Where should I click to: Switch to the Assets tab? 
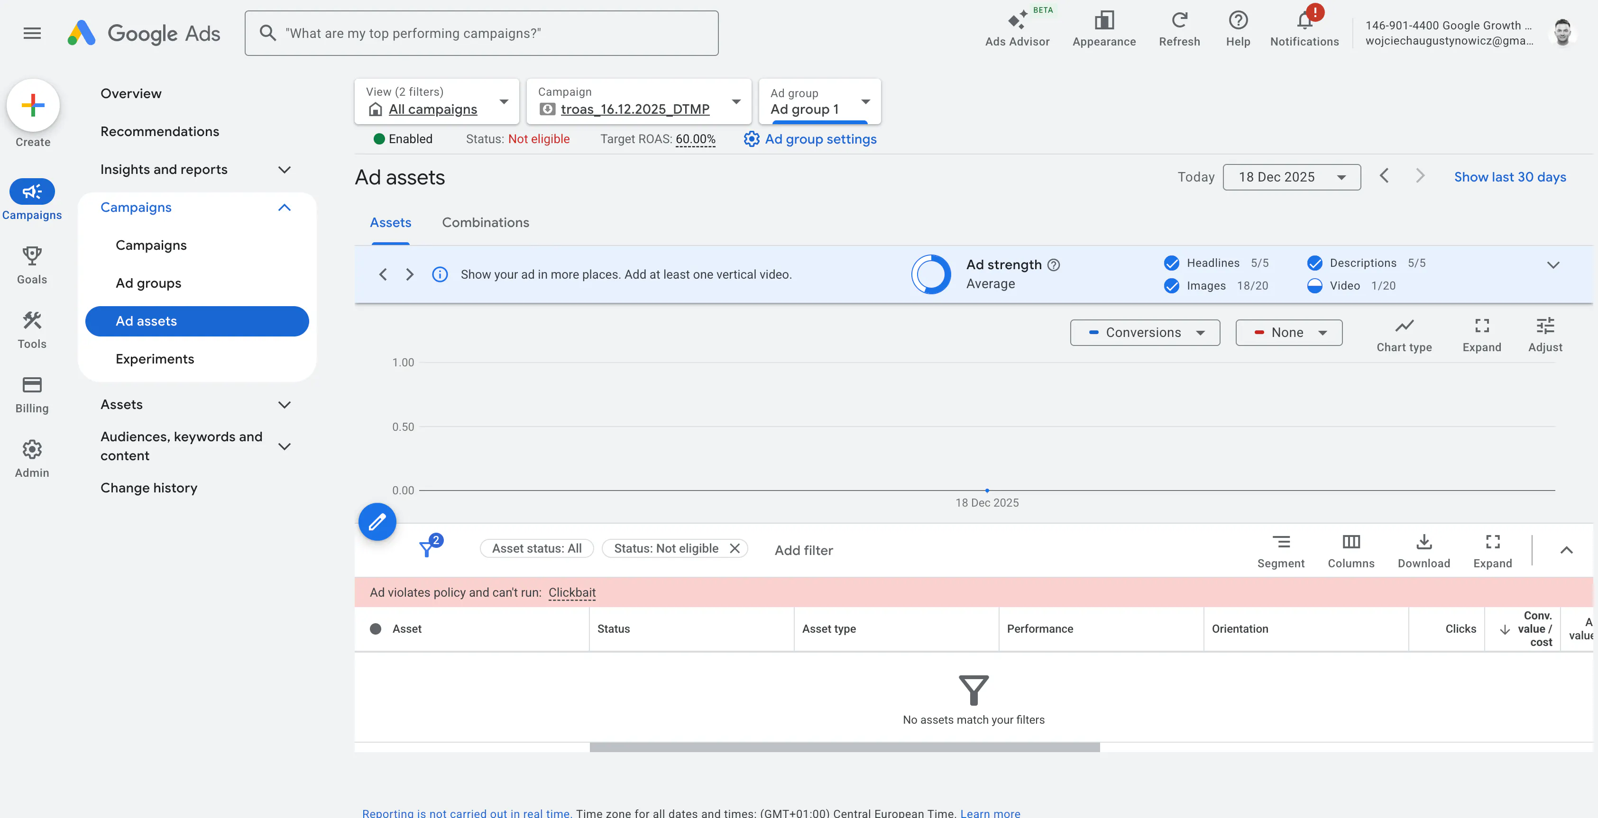(x=390, y=223)
